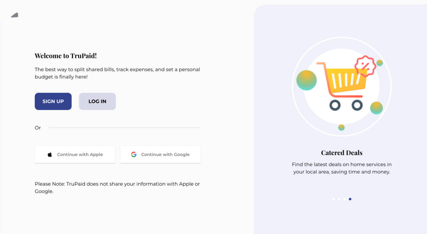Viewport: 427px width, 234px height.
Task: Click the red percent discount badge
Action: tap(365, 66)
